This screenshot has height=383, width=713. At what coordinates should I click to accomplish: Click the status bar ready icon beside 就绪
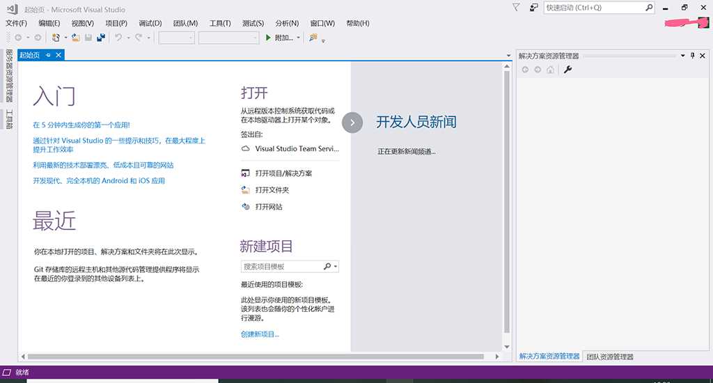tap(7, 372)
